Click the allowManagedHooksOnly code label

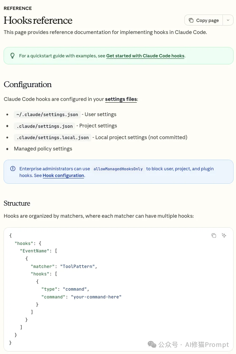click(x=118, y=169)
